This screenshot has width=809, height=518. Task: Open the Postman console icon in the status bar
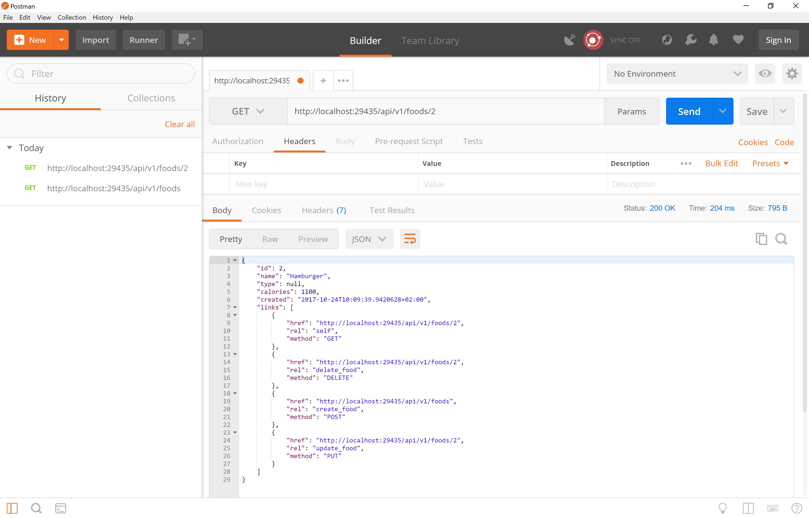point(60,508)
